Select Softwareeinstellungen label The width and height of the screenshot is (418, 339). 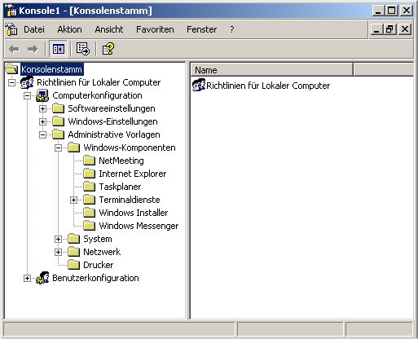pos(112,108)
